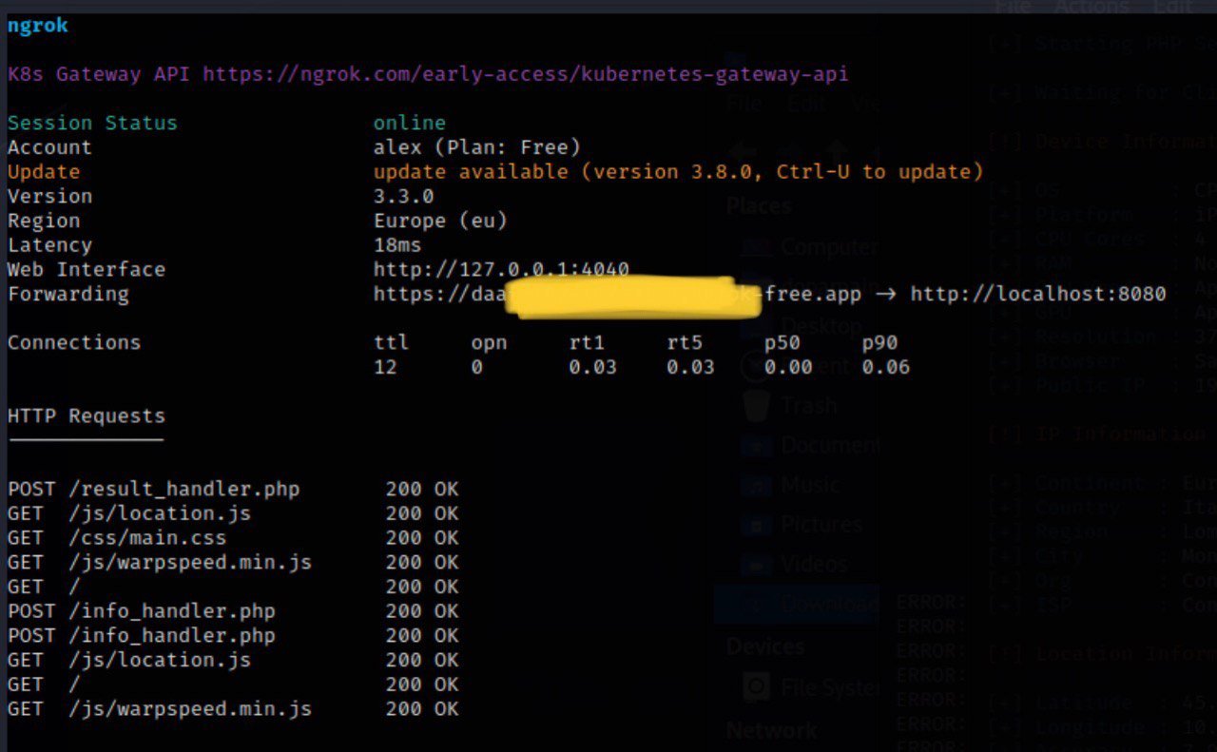The height and width of the screenshot is (752, 1217).
Task: Click the File System drive icon under Devices
Action: click(757, 686)
